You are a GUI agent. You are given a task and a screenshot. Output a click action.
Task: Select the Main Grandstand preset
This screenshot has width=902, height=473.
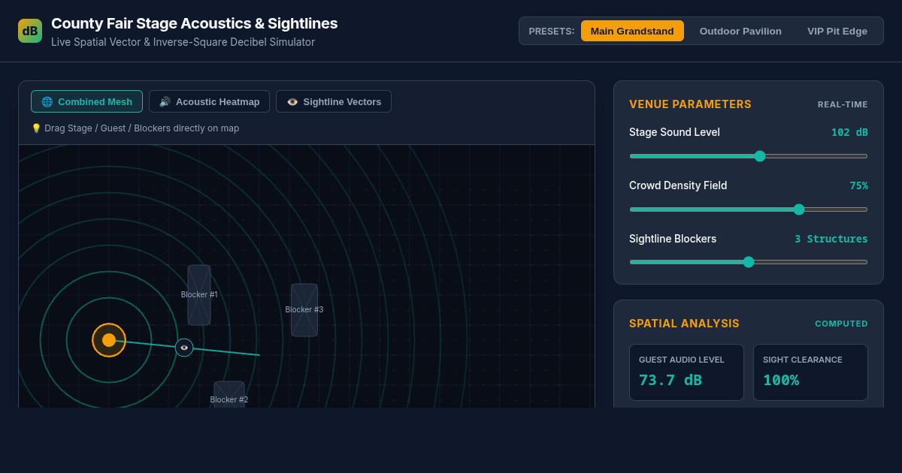click(x=632, y=31)
